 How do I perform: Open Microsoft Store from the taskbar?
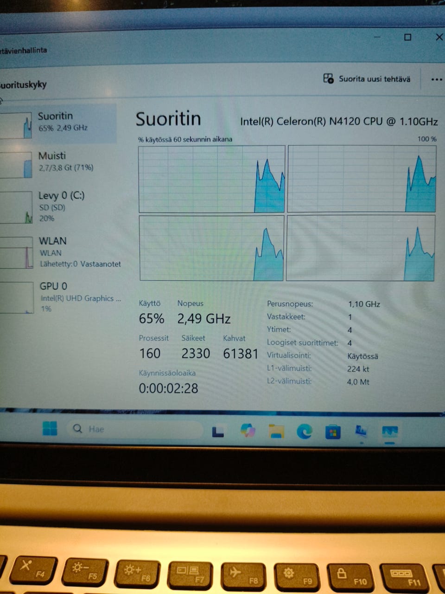tap(333, 433)
